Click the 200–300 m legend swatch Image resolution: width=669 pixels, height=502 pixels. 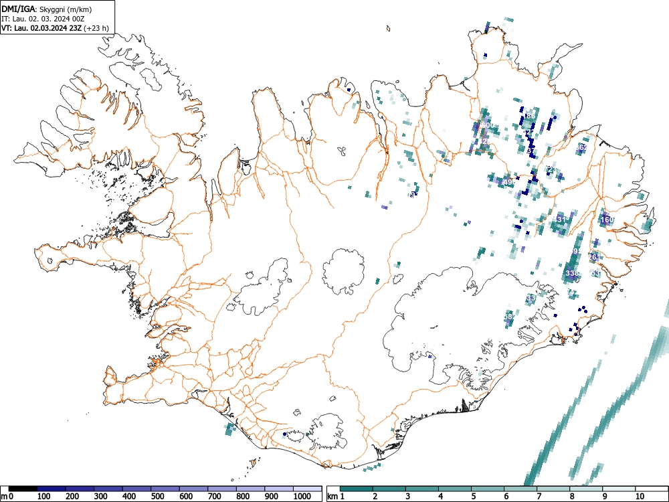[80, 489]
